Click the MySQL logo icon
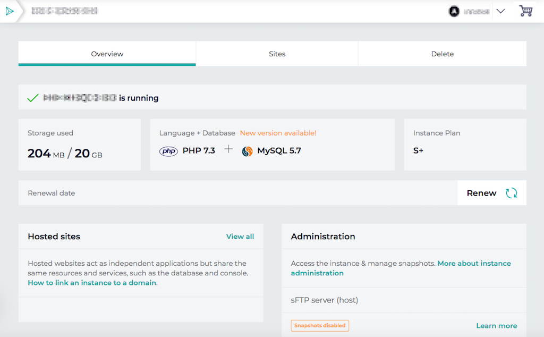Screen dimensions: 544x337 (247, 151)
